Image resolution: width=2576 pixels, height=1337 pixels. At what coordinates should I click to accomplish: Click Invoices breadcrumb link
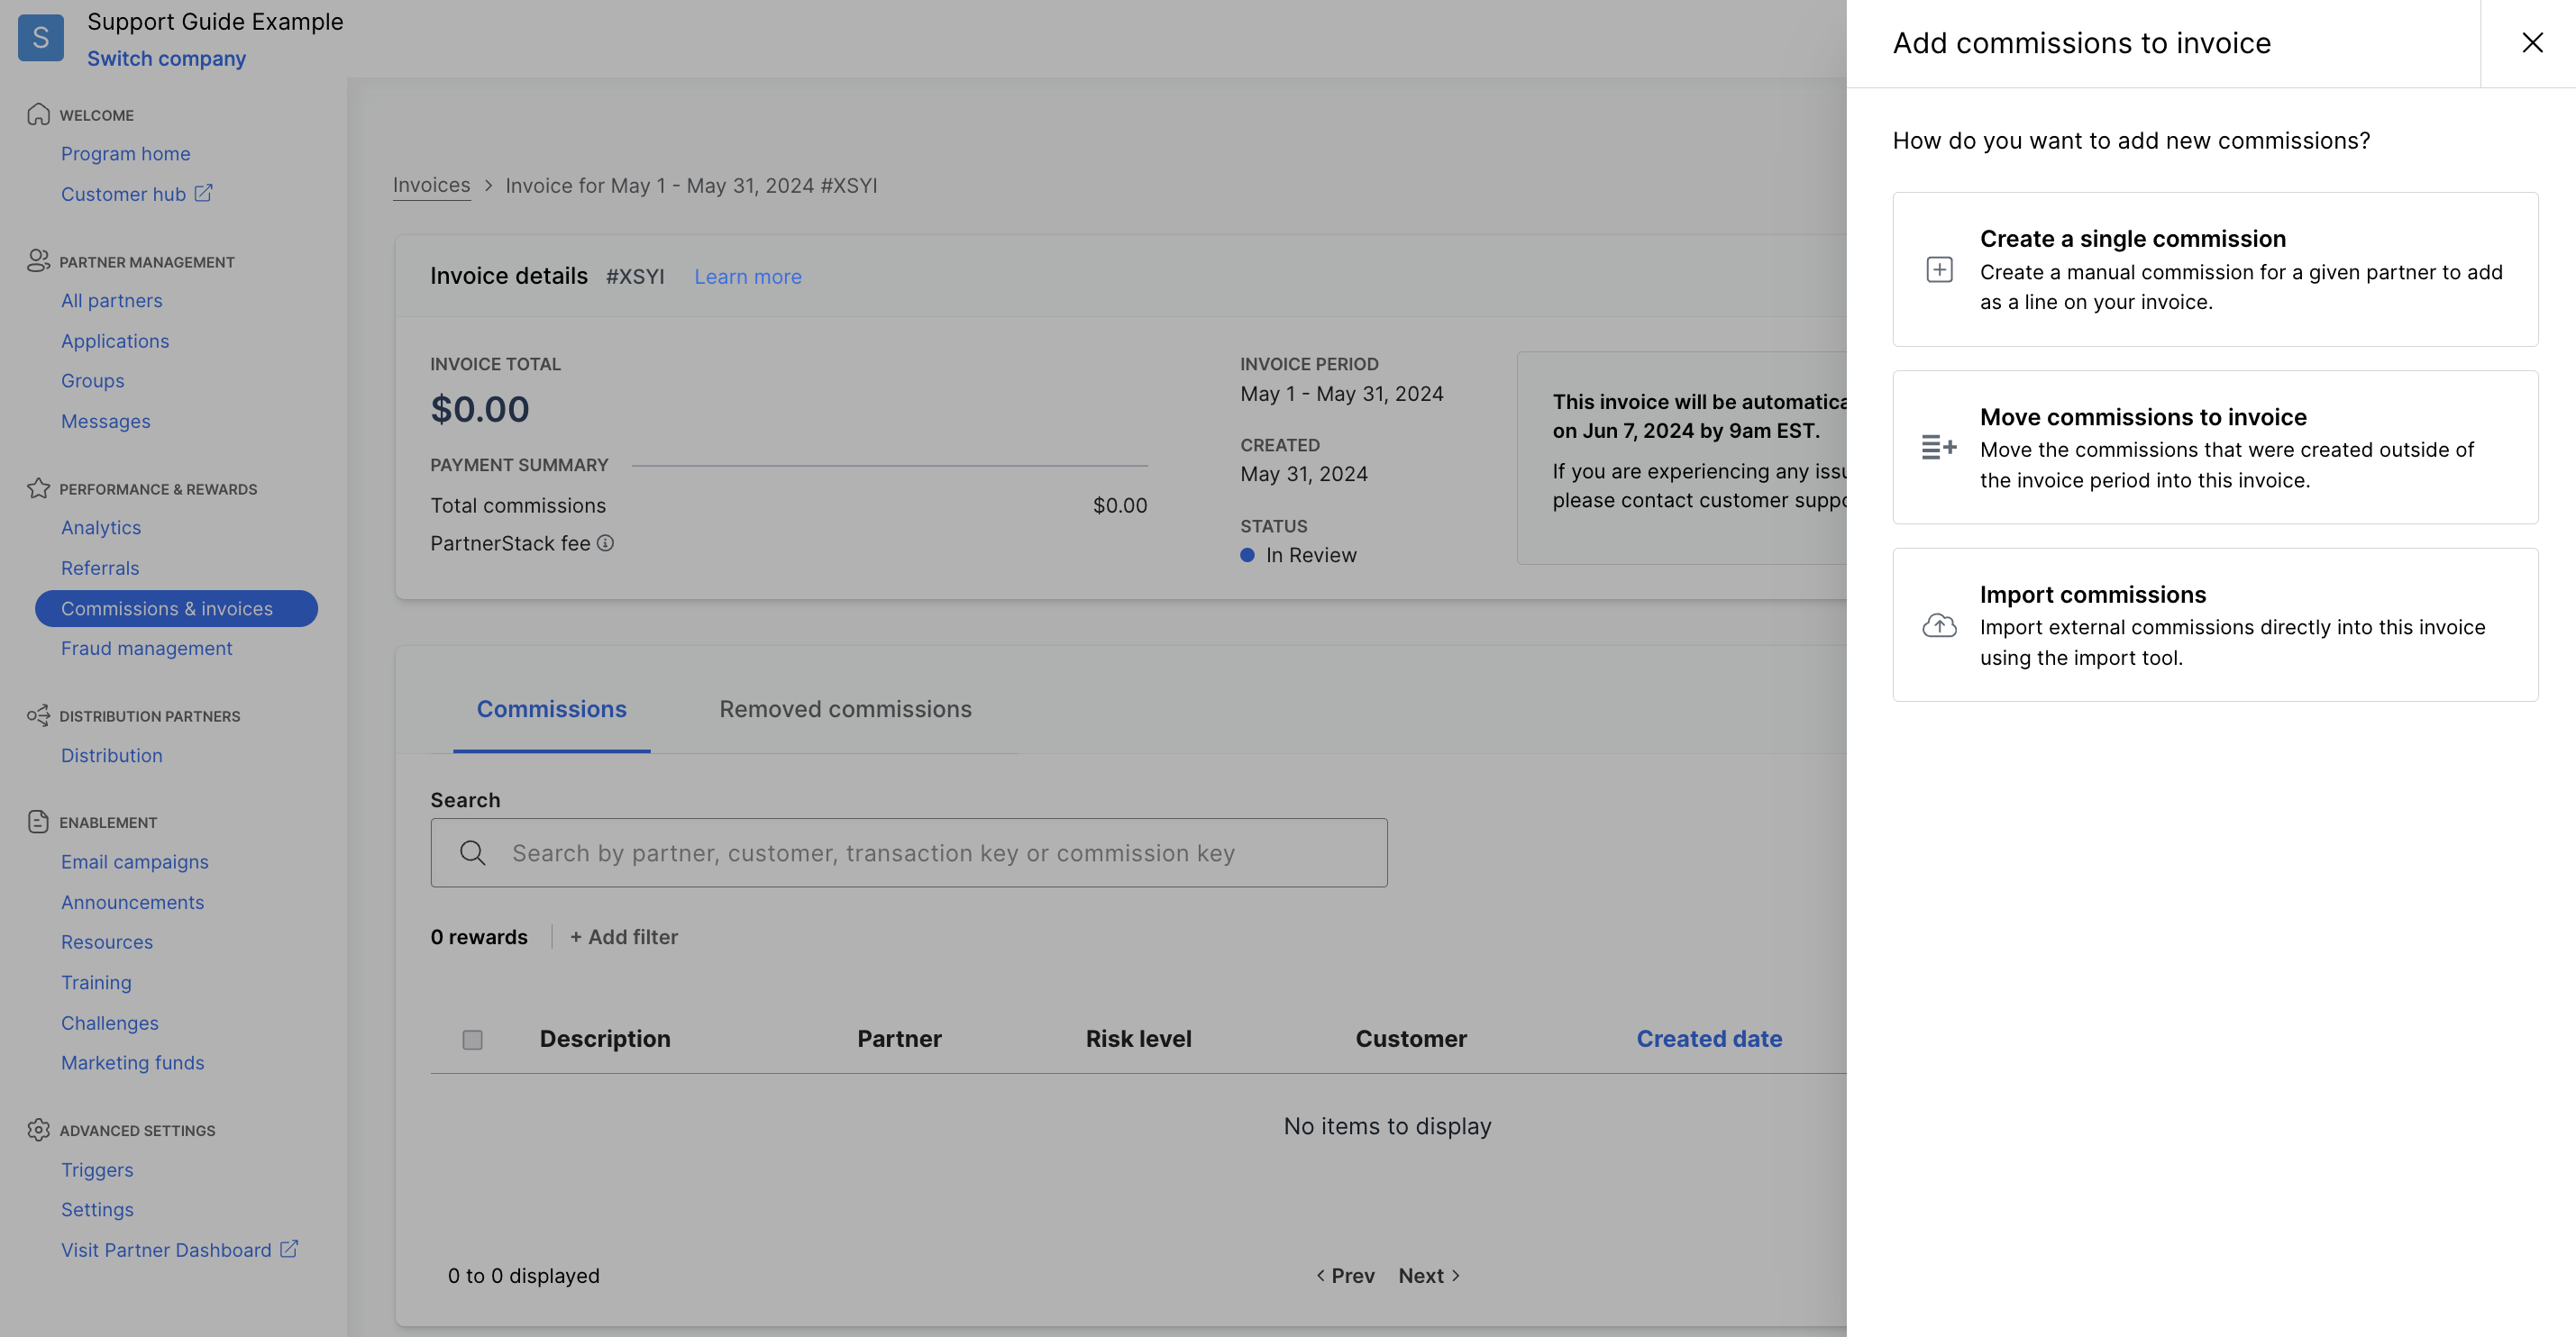pos(431,185)
